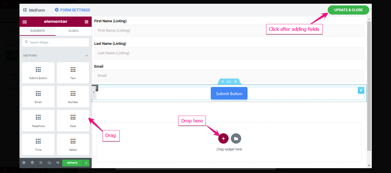Click the add section plus in handle
The width and height of the screenshot is (391, 173).
click(x=223, y=82)
